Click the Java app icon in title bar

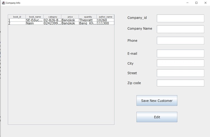coord(3,3)
